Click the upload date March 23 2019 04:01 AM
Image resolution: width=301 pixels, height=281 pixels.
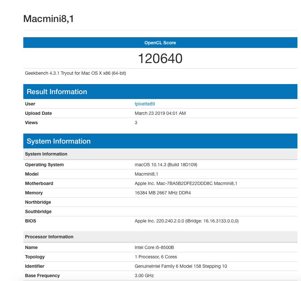pyautogui.click(x=160, y=113)
